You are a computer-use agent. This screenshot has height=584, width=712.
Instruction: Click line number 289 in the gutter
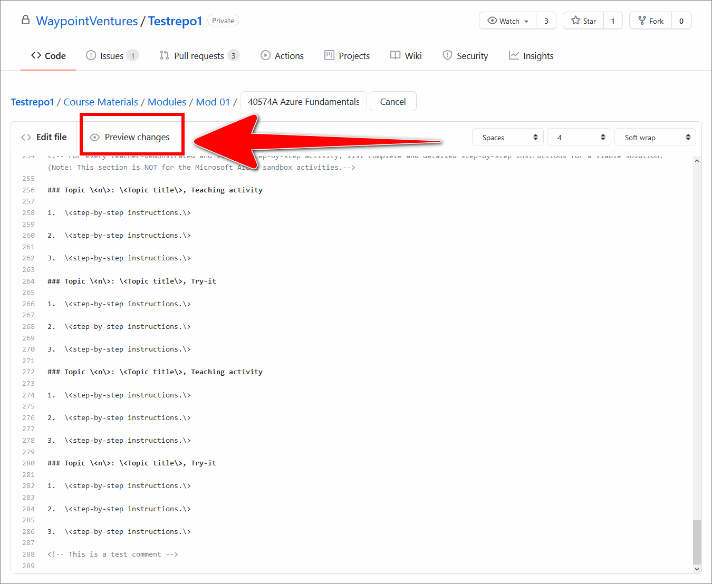(x=28, y=566)
